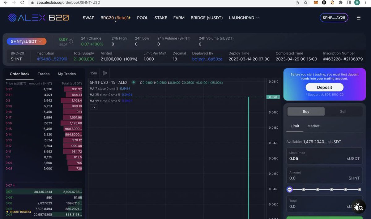Click the browser forward arrow

coord(14,2)
